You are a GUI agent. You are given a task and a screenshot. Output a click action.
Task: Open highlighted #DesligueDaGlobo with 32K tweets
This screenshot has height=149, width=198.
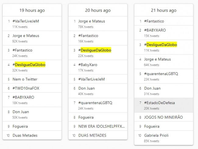point(30,65)
